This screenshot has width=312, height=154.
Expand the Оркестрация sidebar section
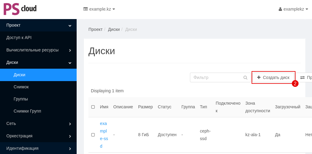38,136
